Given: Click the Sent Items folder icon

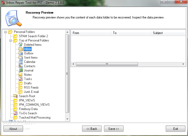Looking at the screenshot, I should pyautogui.click(x=21, y=58).
